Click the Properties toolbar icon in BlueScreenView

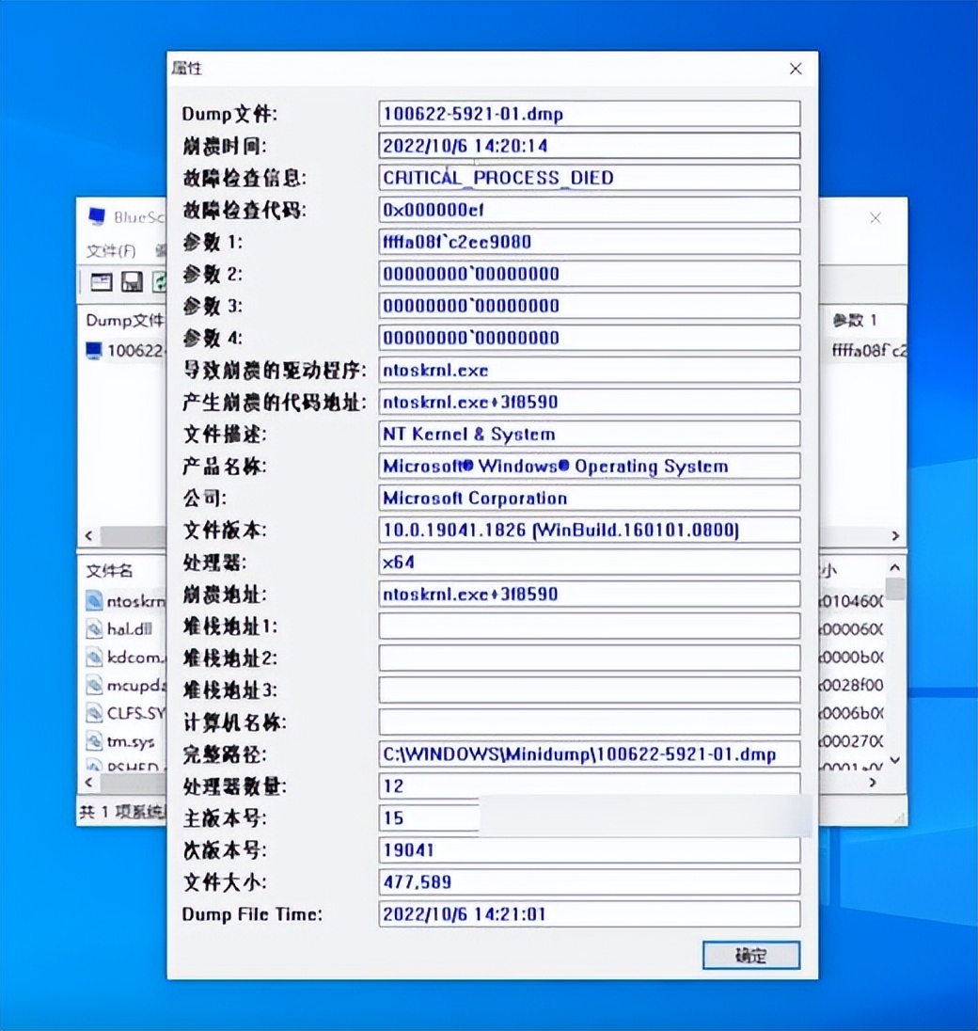(102, 281)
